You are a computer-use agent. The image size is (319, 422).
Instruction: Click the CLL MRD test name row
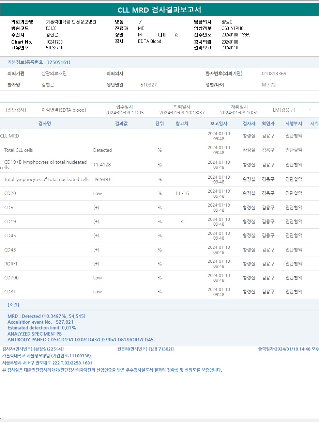[x=10, y=136]
